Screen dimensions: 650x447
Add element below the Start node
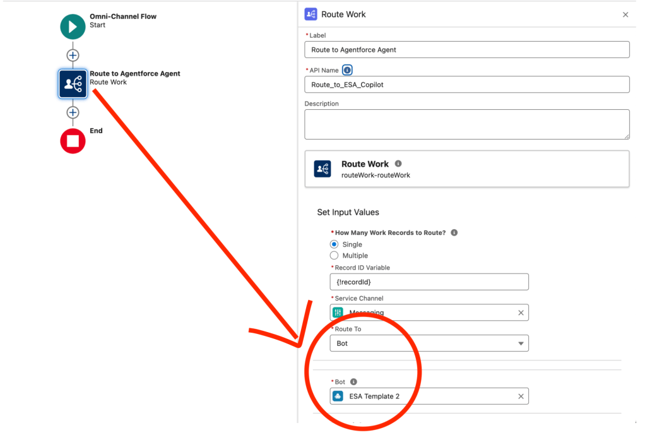click(73, 55)
